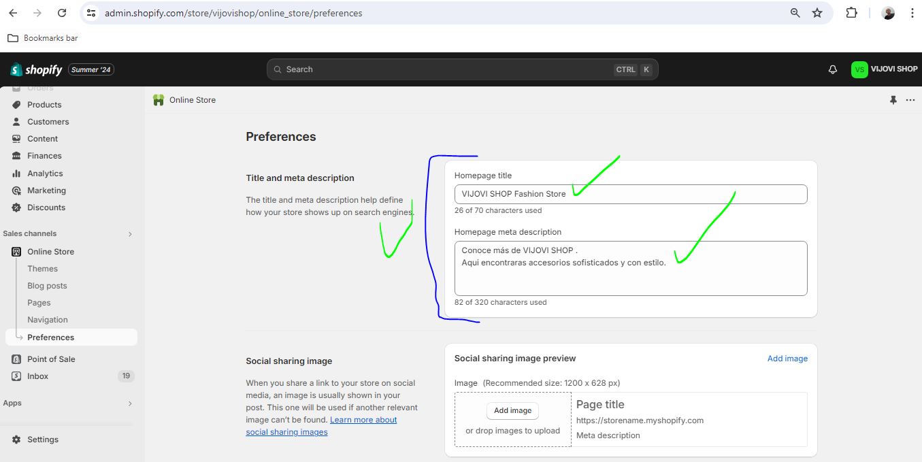Open Customers in the sidebar
Screen dimensions: 922x462
pos(48,122)
